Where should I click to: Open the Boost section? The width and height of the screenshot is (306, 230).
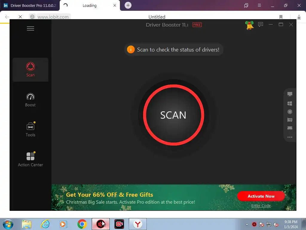coord(30,100)
